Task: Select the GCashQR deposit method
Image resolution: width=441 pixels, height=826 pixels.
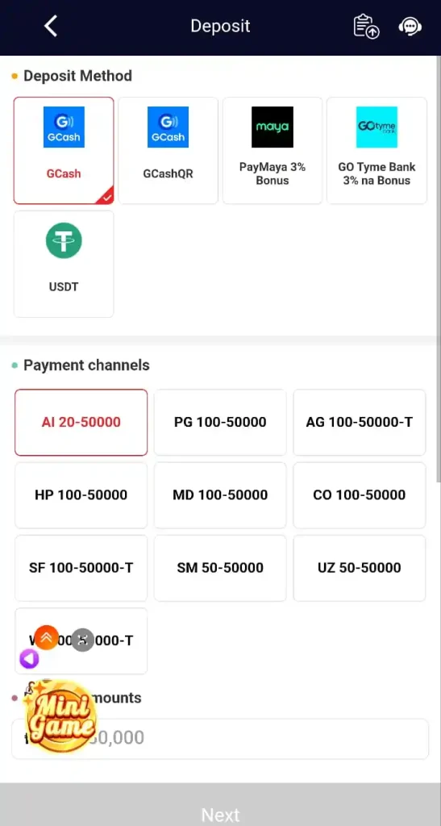Action: coord(168,151)
